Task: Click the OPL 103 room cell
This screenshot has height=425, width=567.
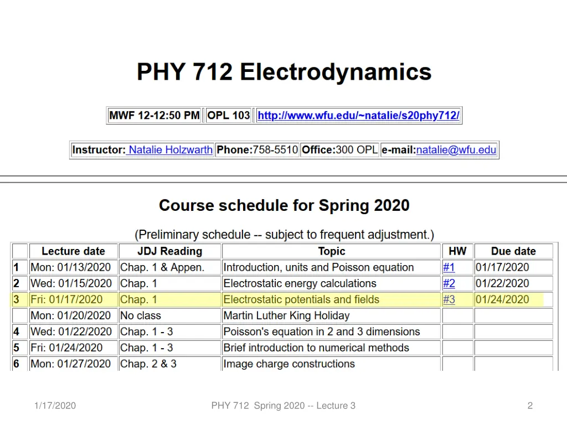Action: [x=228, y=115]
